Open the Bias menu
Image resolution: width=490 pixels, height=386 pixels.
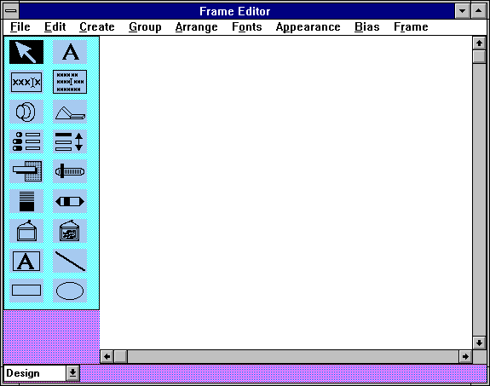click(367, 27)
